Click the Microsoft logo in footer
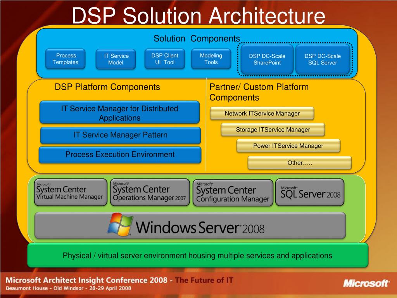The image size is (397, 298). coord(366,283)
